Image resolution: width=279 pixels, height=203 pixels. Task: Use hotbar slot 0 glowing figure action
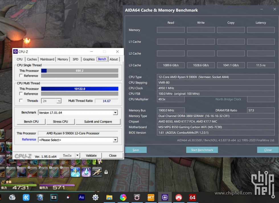click(x=75, y=172)
